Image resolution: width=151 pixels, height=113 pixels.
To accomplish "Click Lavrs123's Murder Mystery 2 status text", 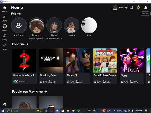I will coord(37,39).
